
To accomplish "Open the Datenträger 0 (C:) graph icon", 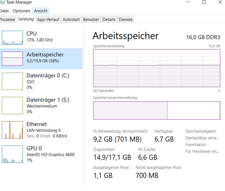I will [13, 81].
